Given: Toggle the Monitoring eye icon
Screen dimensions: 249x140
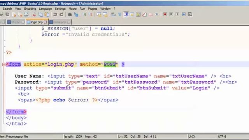Looking at the screenshot, I should [x=157, y=14].
